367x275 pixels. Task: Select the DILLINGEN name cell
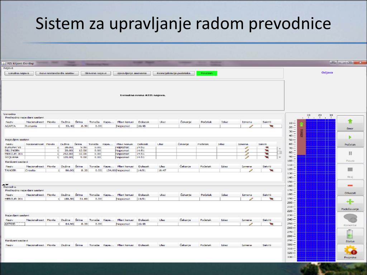click(14, 151)
